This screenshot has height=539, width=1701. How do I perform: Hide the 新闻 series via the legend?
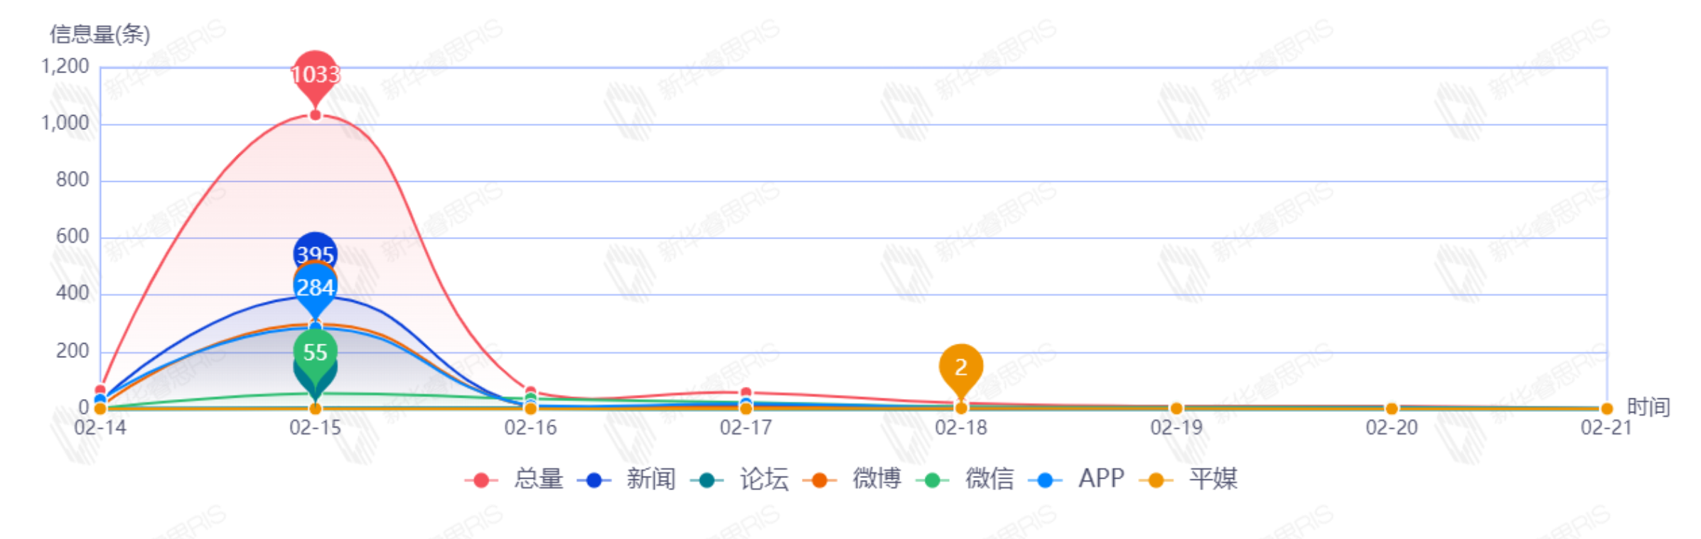(x=627, y=479)
